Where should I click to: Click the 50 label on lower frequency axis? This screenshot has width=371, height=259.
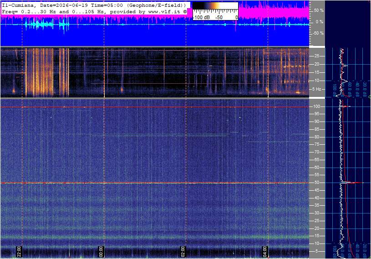316,183
